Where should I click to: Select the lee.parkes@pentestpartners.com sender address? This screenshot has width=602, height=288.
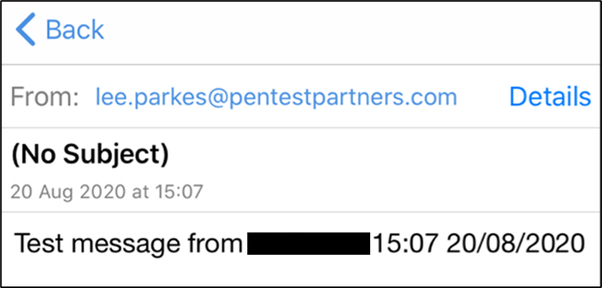(276, 97)
